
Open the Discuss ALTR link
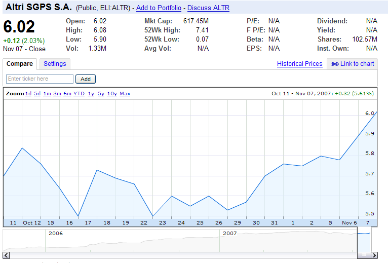[208, 8]
